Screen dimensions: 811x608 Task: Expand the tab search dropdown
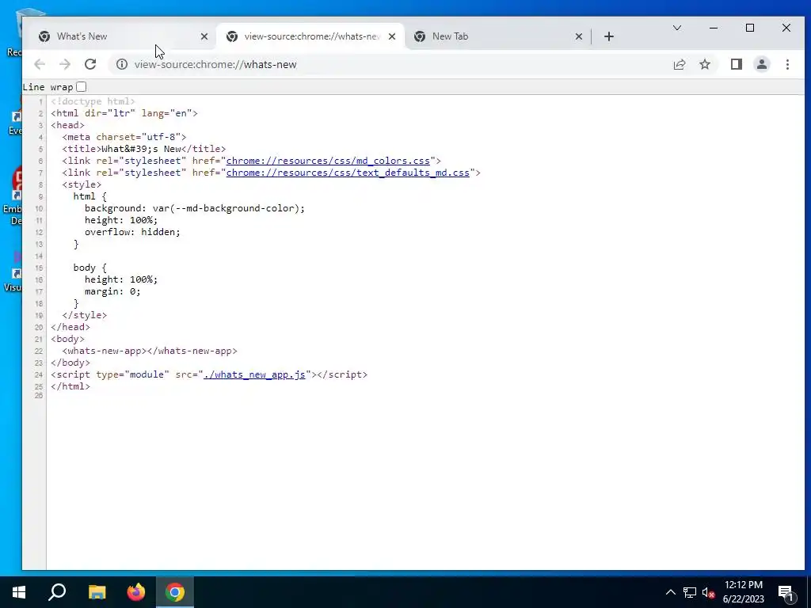click(676, 28)
